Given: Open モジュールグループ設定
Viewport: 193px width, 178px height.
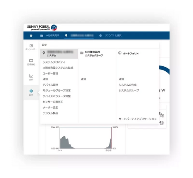Looking at the screenshot, I should click(56, 90).
